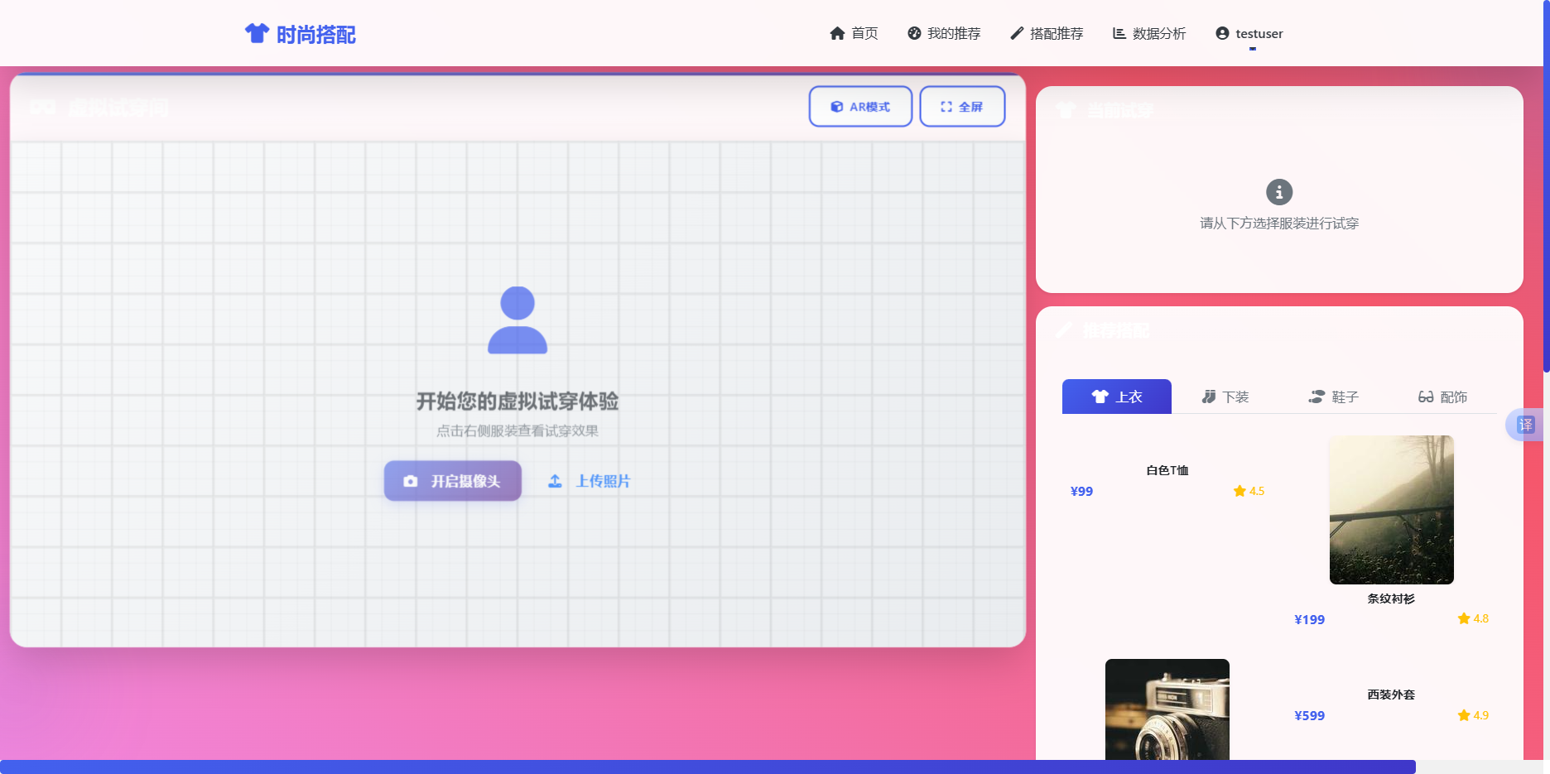Viewport: 1550px width, 774px height.
Task: Click the pencil icon beside 搭配推荐
Action: click(x=1017, y=33)
